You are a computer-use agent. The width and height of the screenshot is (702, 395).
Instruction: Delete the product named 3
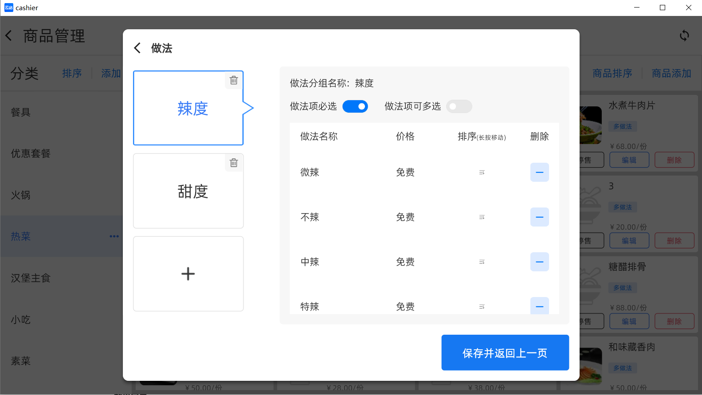click(675, 241)
